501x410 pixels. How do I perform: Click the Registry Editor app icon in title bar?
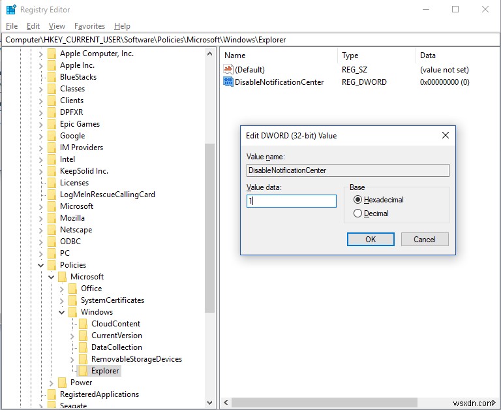pos(11,10)
